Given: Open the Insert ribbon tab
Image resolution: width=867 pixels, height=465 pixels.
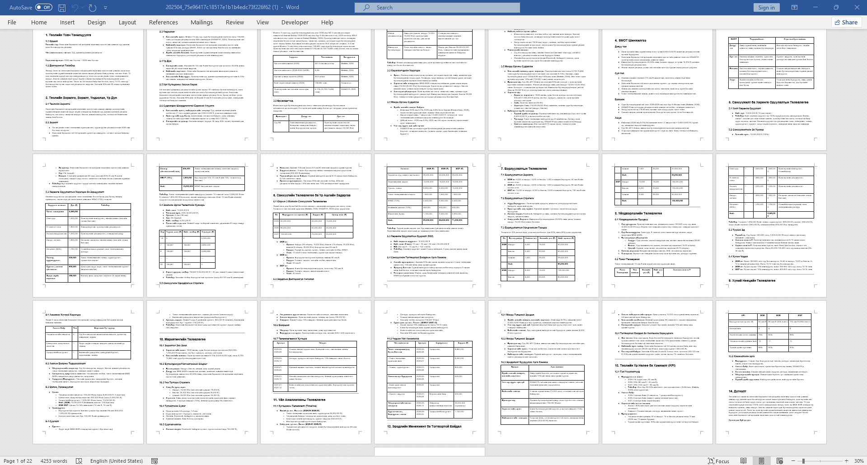Looking at the screenshot, I should tap(67, 22).
